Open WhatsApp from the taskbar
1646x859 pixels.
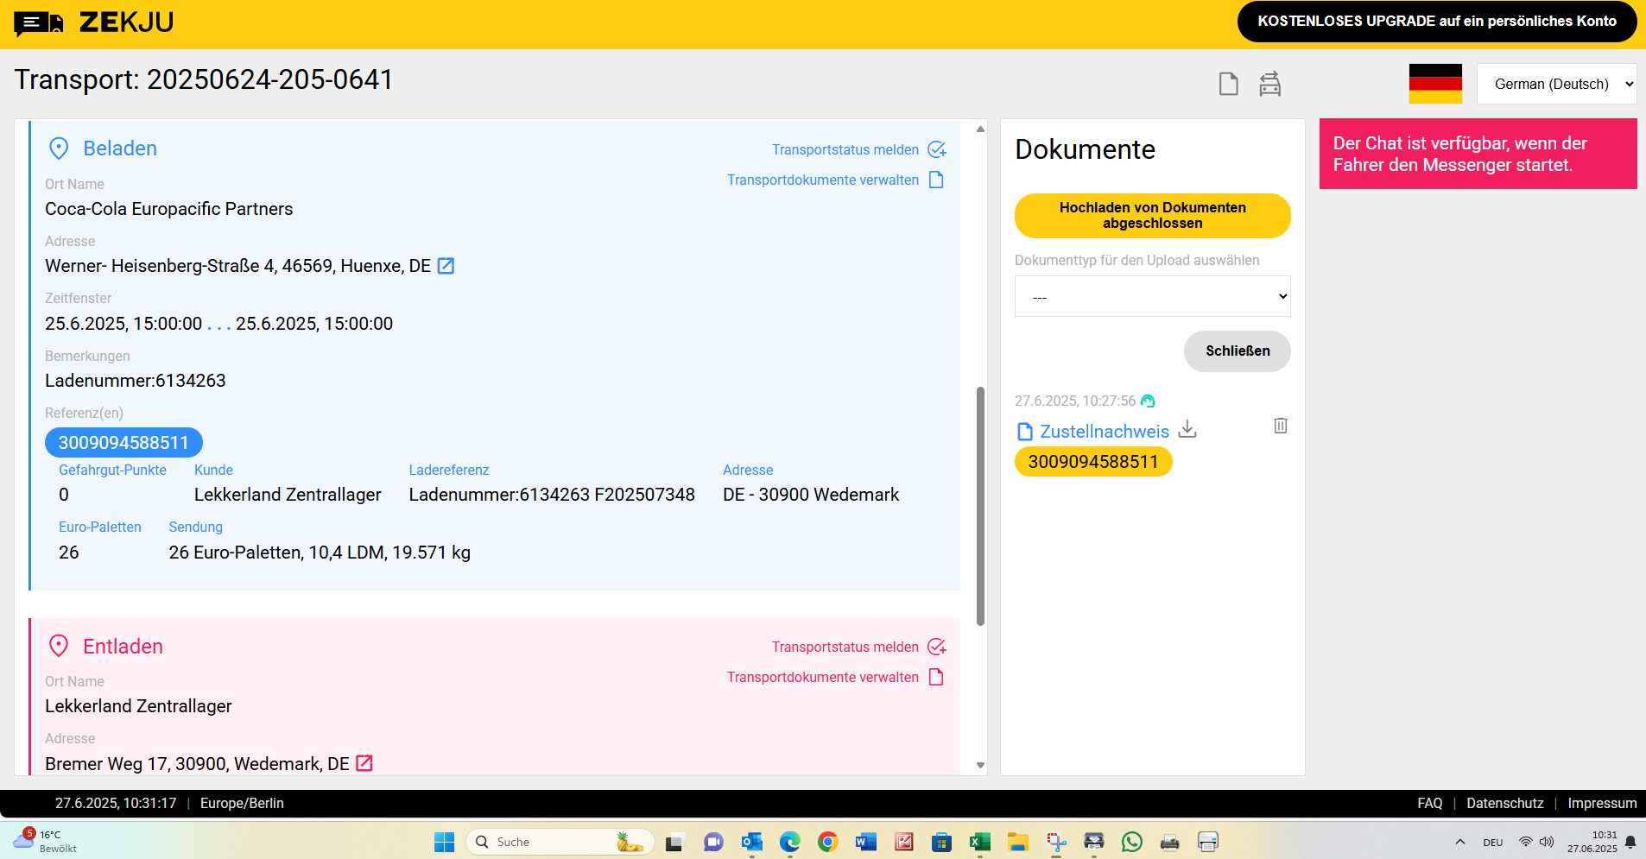(1132, 842)
